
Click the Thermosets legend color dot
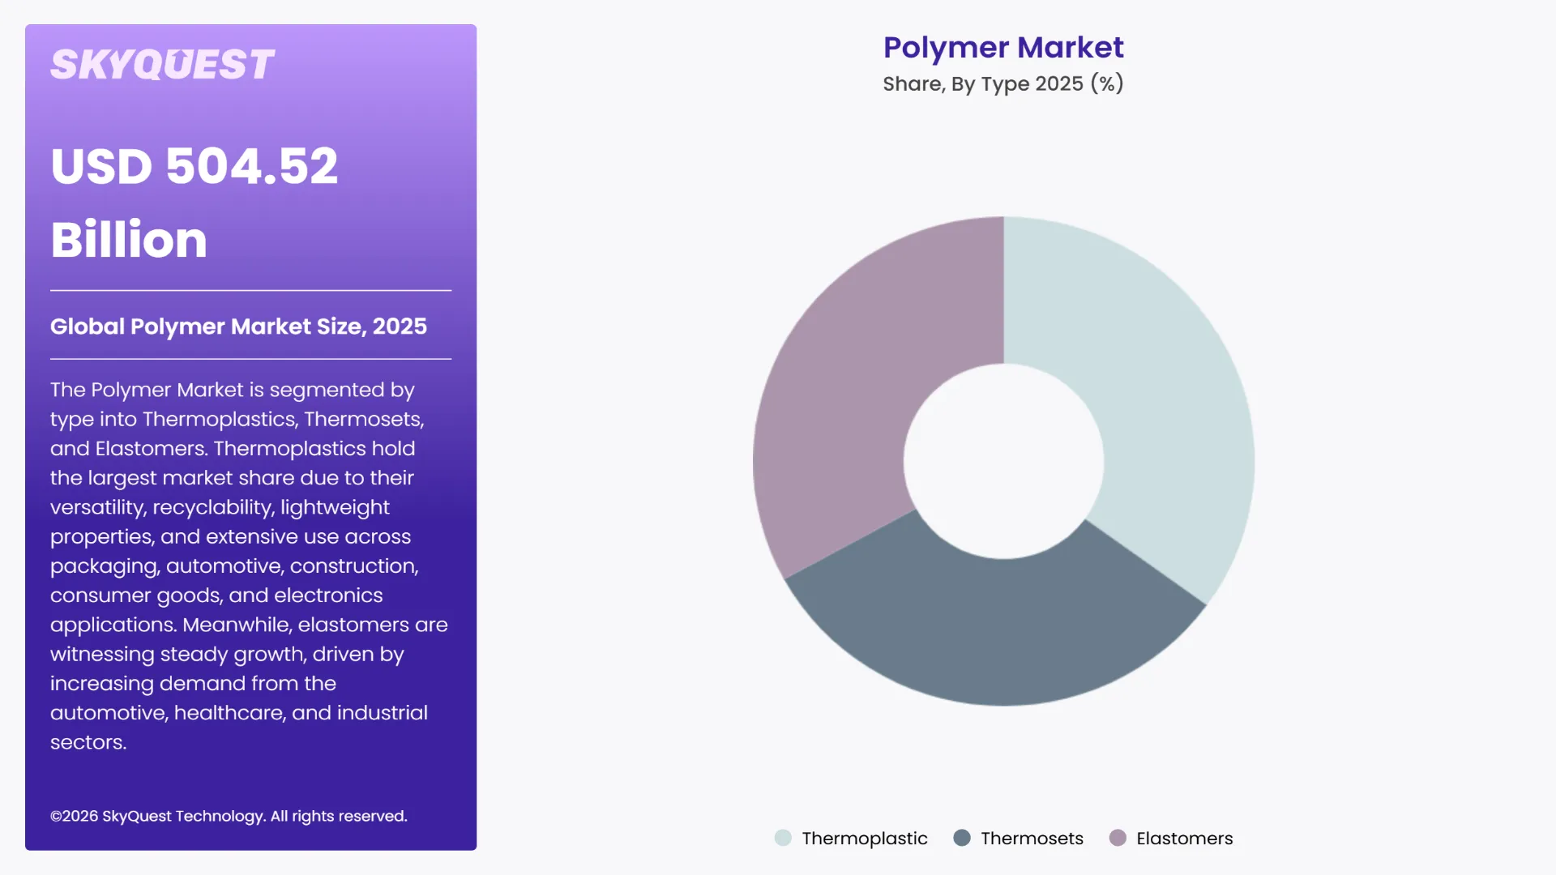point(962,838)
